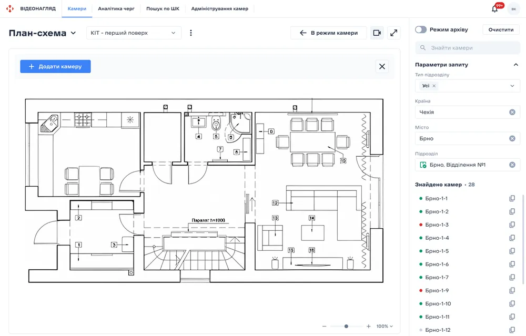Screen dimensions: 526x336
Task: Select camera Брно-1-5
Action: [437, 251]
